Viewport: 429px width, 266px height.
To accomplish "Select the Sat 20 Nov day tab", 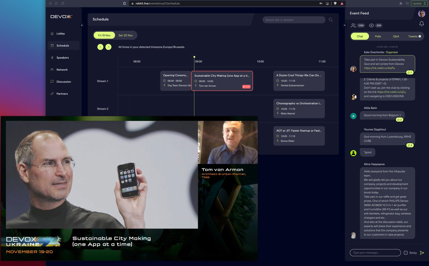I will (125, 35).
